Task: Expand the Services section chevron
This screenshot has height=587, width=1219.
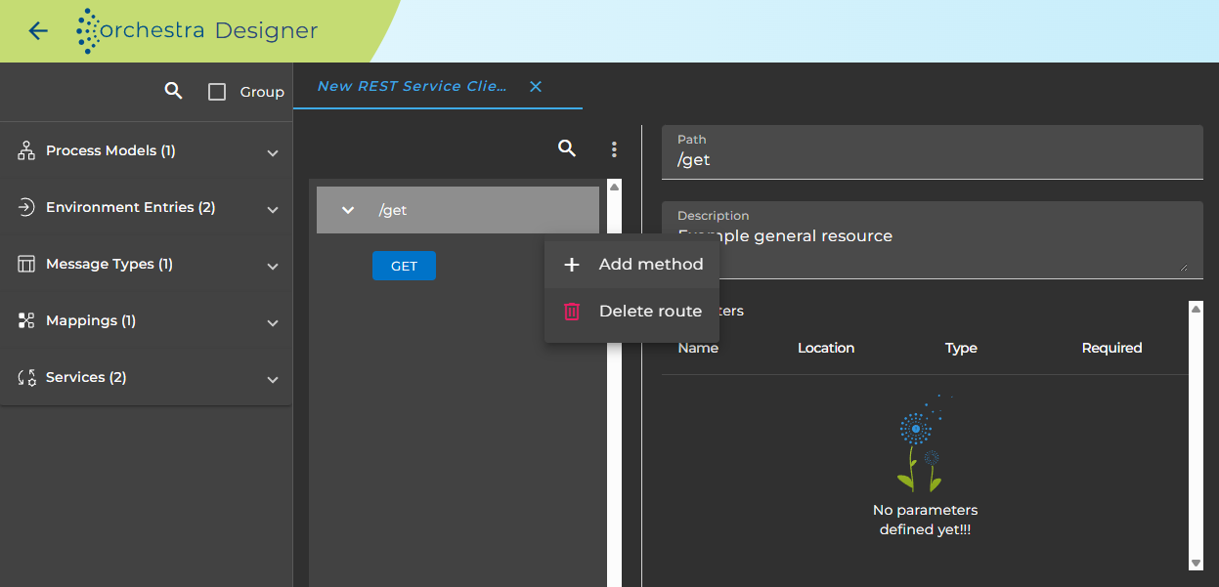Action: coord(273,380)
